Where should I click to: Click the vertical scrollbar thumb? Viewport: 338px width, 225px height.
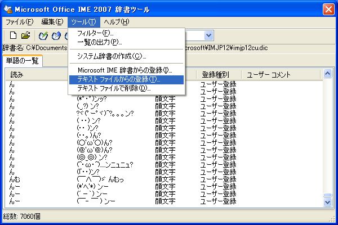(x=327, y=195)
